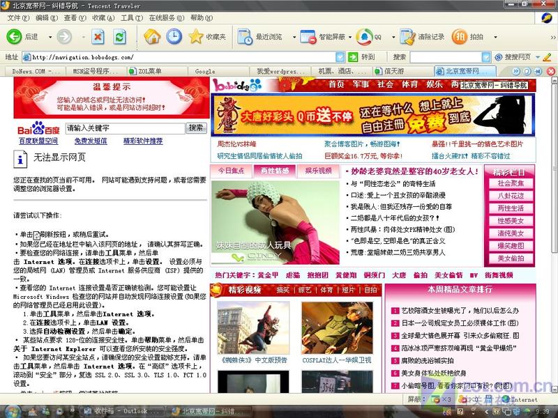Click in the address bar URL field
The width and height of the screenshot is (558, 418).
(x=179, y=57)
